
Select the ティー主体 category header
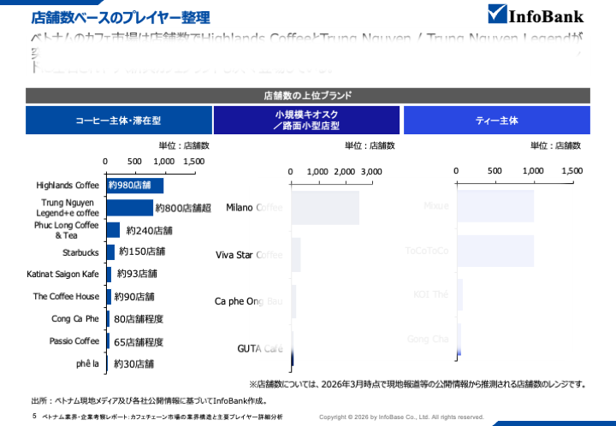[x=497, y=120]
